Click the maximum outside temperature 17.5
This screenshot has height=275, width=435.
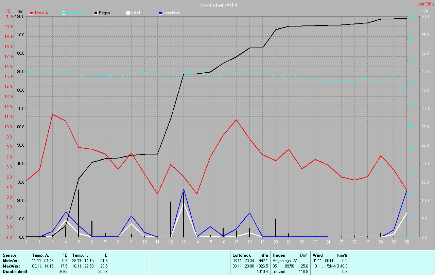point(64,266)
